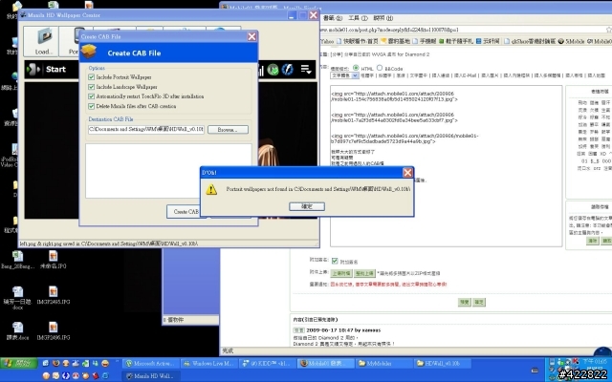Open the 工具 menu in Firefox

[x=358, y=18]
